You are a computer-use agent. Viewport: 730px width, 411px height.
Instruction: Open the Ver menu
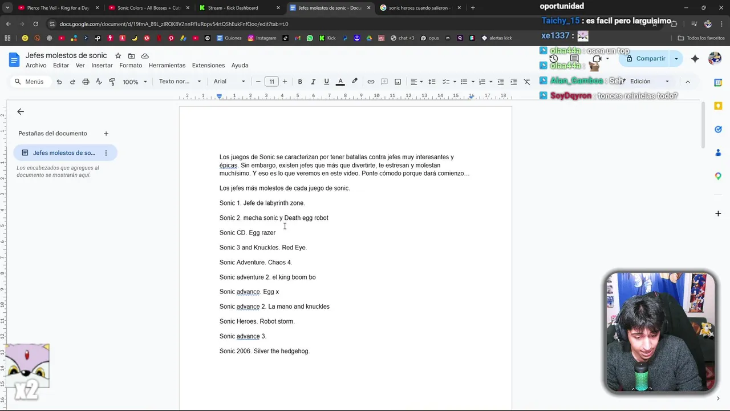[80, 65]
